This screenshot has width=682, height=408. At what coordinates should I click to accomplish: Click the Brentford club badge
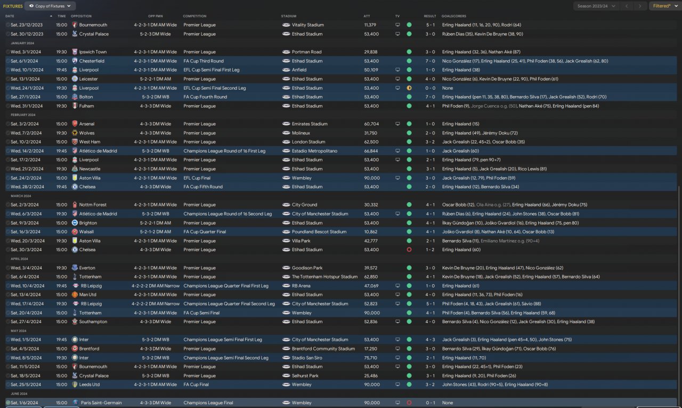pos(75,349)
